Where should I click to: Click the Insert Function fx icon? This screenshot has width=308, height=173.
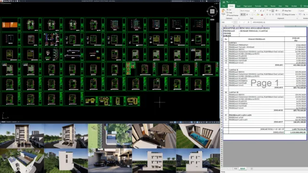(248, 23)
